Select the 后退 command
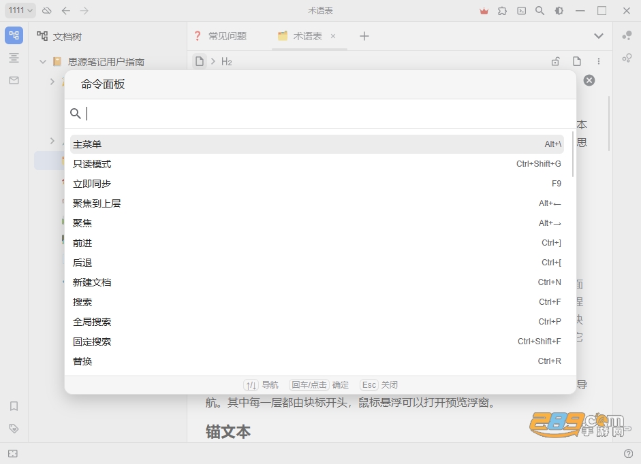This screenshot has width=641, height=464. click(x=317, y=263)
